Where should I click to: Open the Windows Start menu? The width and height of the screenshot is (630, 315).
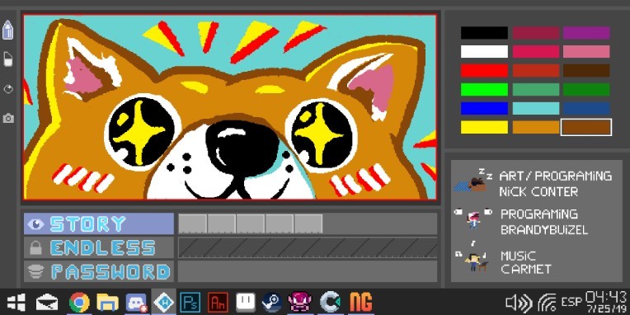pyautogui.click(x=16, y=303)
